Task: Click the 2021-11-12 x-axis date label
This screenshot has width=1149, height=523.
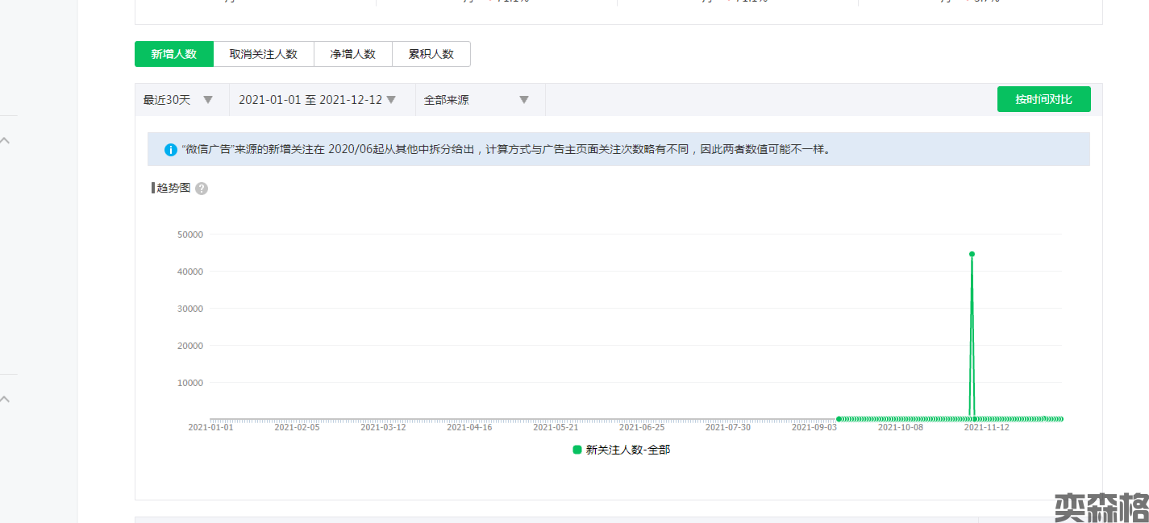Action: pyautogui.click(x=987, y=428)
